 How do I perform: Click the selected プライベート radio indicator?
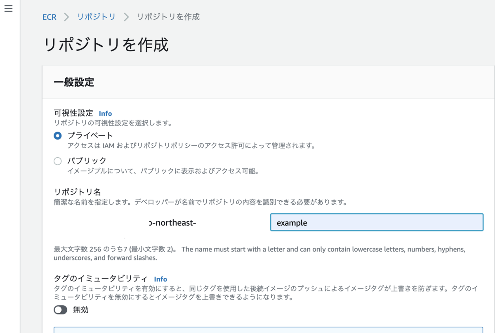click(57, 135)
